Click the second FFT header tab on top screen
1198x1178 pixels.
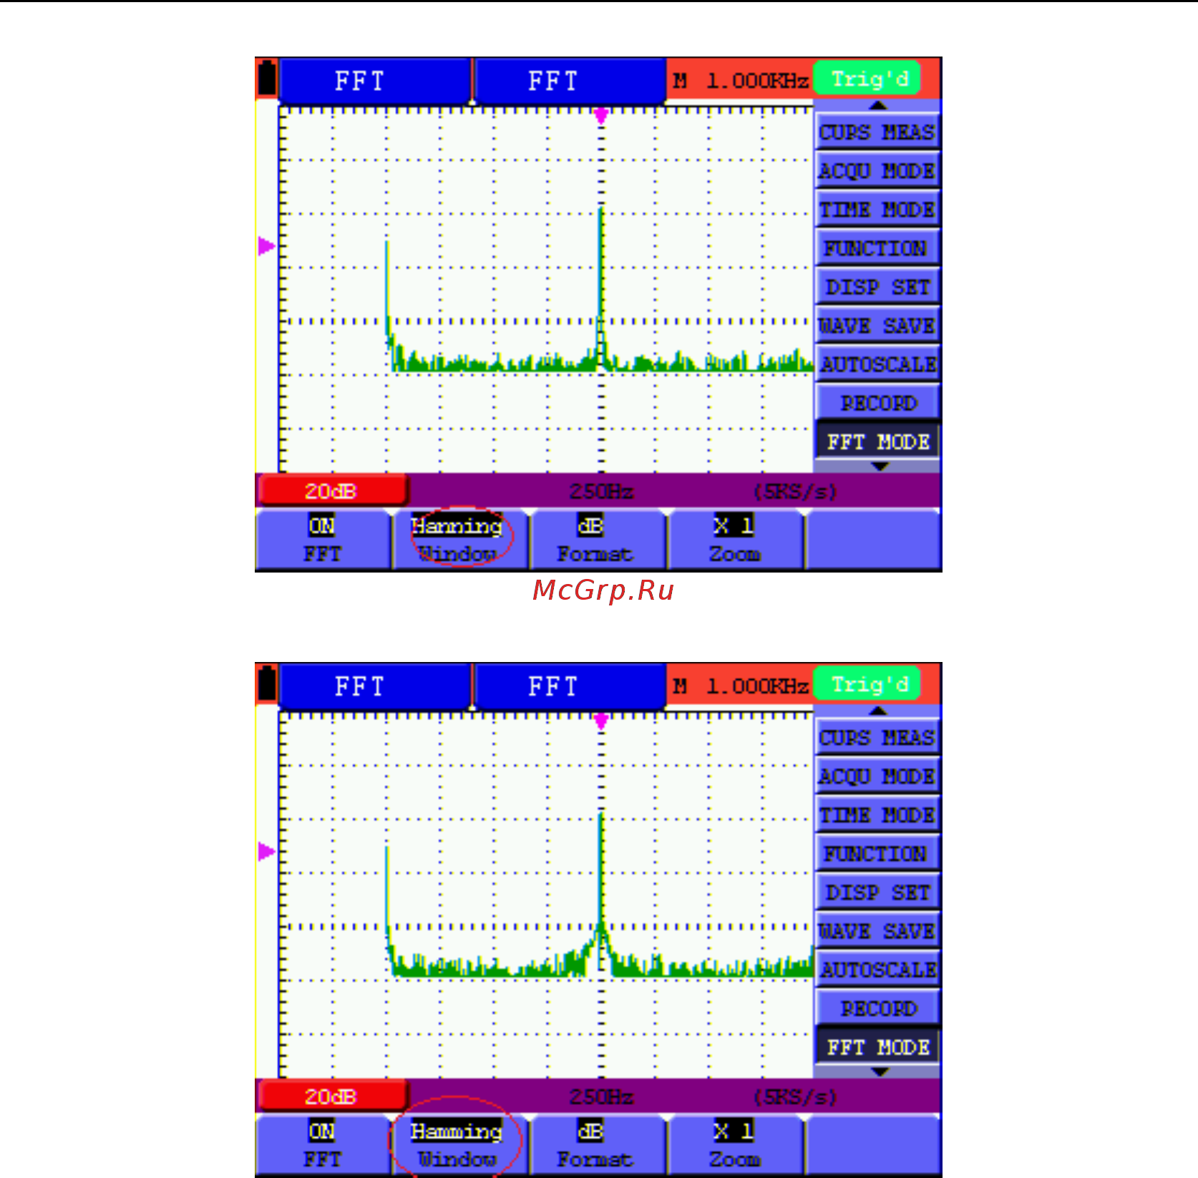[x=569, y=81]
